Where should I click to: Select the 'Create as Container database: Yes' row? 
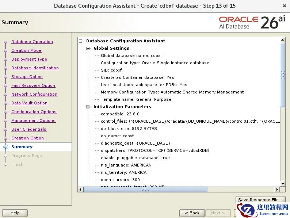coord(137,77)
